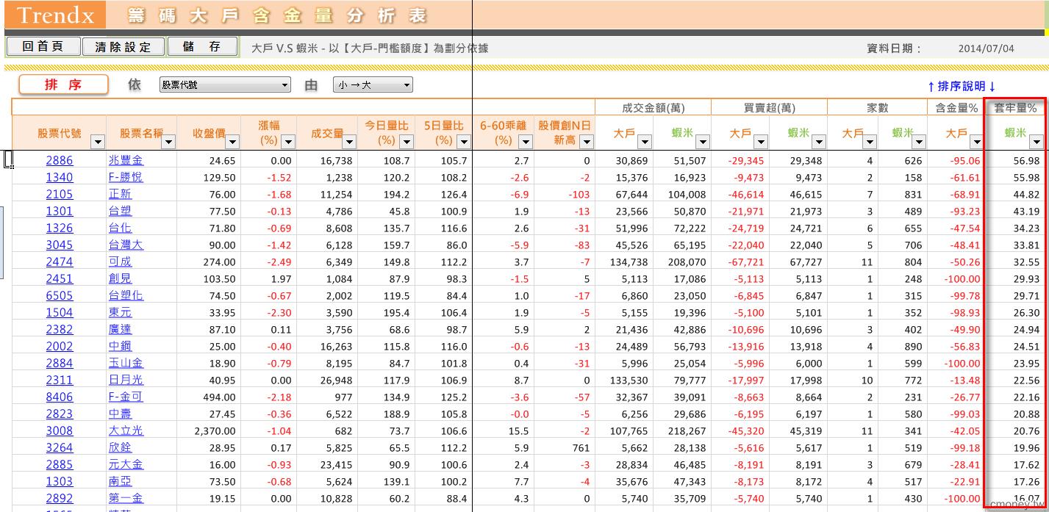The width and height of the screenshot is (1049, 512).
Task: Open filter dropdown under 含金量% 大戶
Action: tap(975, 142)
